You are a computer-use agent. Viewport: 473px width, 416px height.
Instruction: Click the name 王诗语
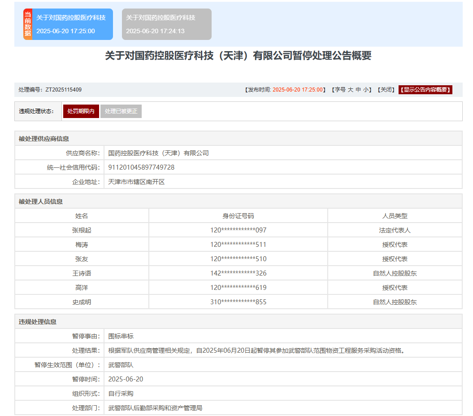tap(82, 273)
